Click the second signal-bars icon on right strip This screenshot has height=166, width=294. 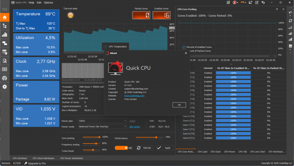click(291, 33)
